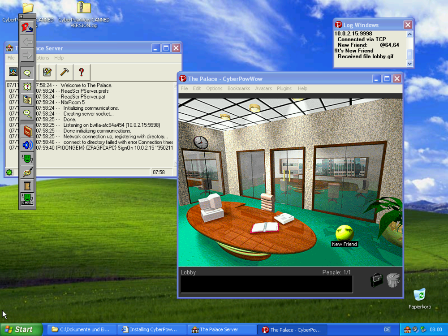Viewport: 448px width, 336px height.
Task: Click the small box atop floating toolbar
Action: coord(21,16)
